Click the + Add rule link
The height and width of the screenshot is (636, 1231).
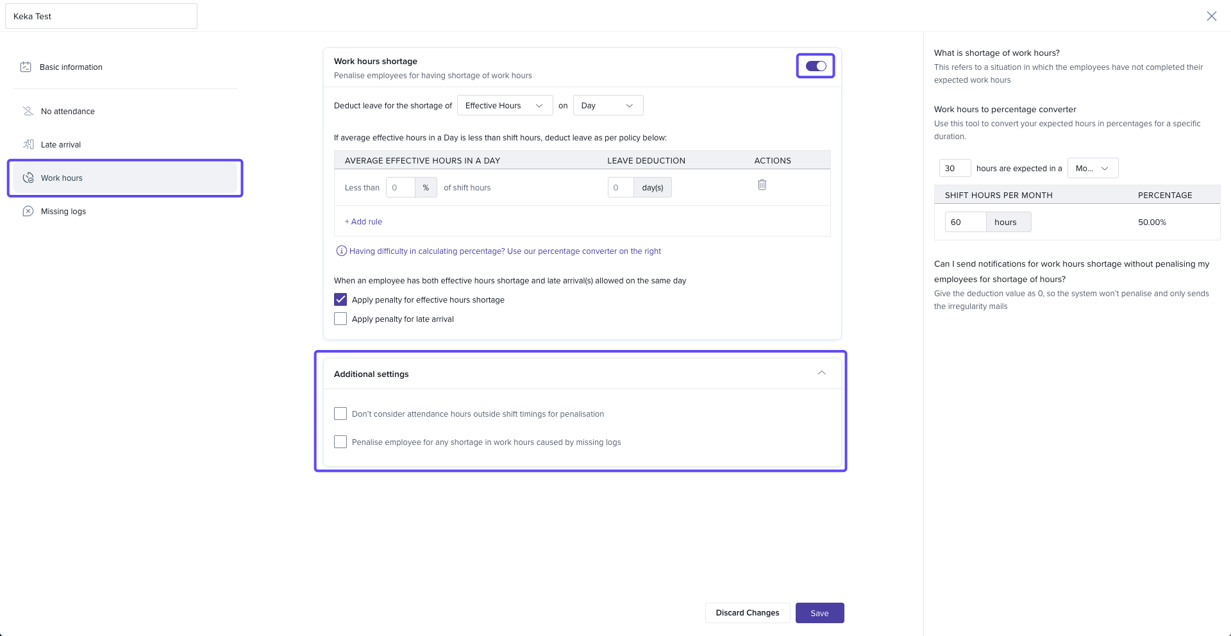pyautogui.click(x=364, y=221)
